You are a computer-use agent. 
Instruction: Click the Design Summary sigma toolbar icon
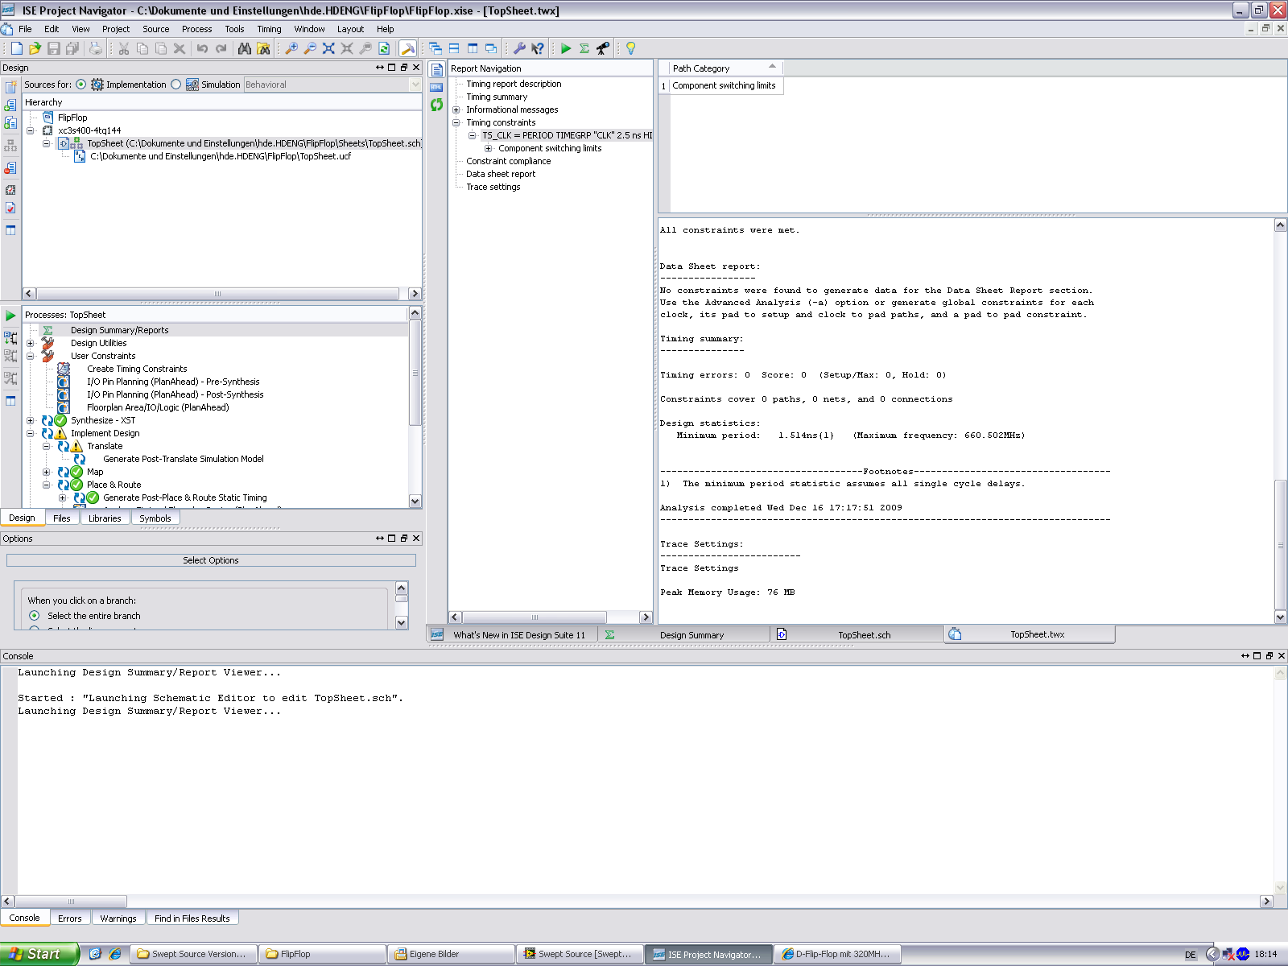[x=584, y=48]
